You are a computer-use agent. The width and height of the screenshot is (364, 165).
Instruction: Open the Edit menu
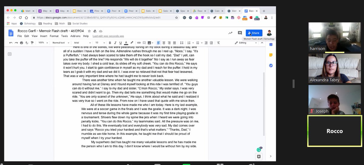coord(27,36)
